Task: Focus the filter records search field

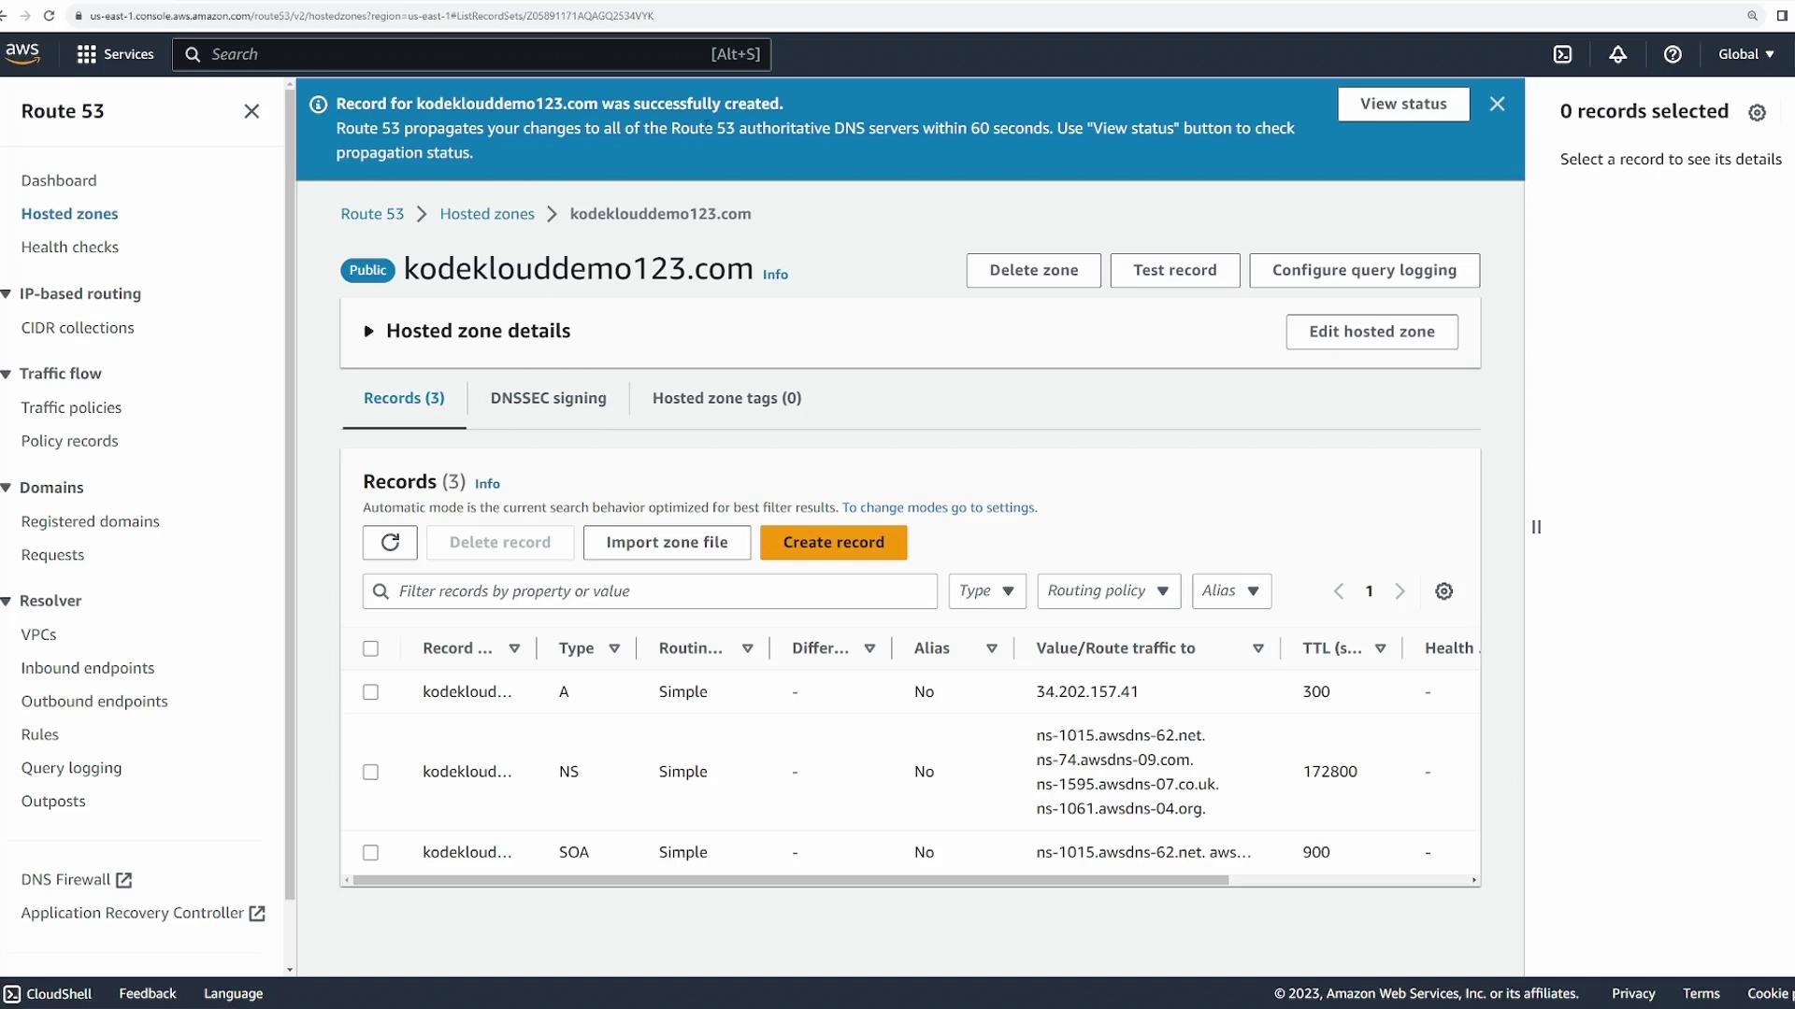Action: [654, 591]
